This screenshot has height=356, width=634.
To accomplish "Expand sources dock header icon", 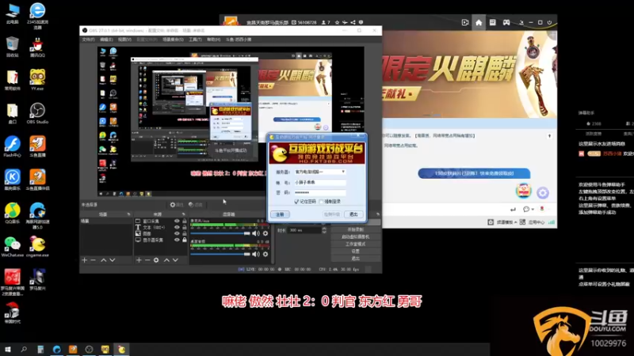I will [x=183, y=214].
